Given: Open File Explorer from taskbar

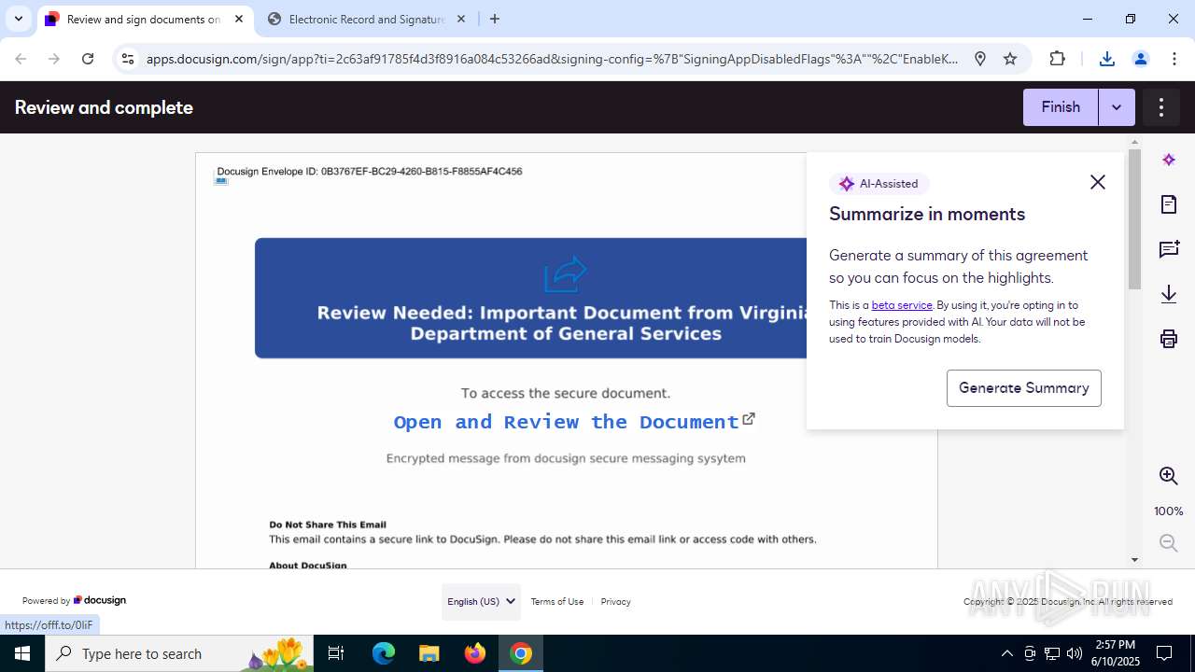Looking at the screenshot, I should pos(429,653).
